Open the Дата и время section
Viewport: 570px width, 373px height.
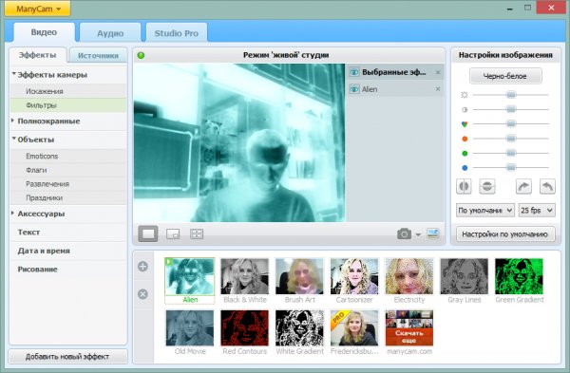click(x=68, y=251)
